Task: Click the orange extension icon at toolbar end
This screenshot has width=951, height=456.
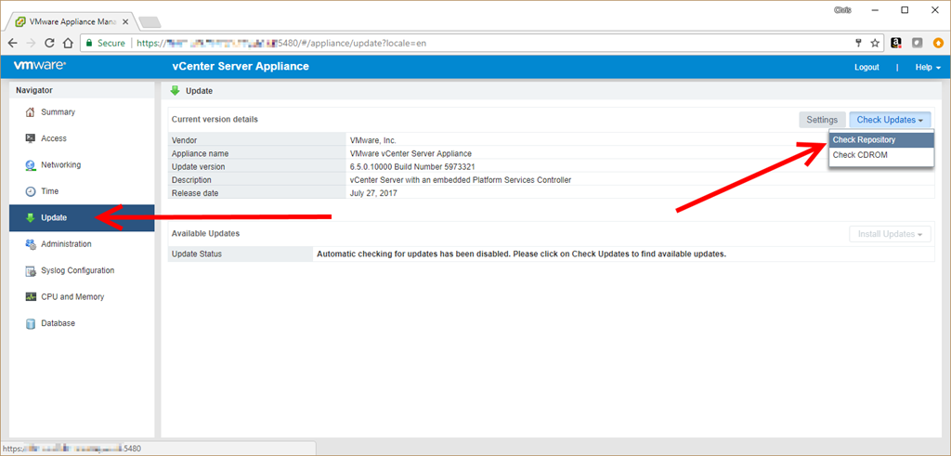Action: click(x=938, y=43)
